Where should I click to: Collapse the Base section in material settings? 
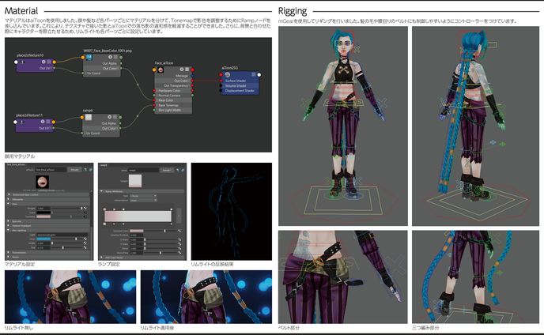pyautogui.click(x=8, y=204)
